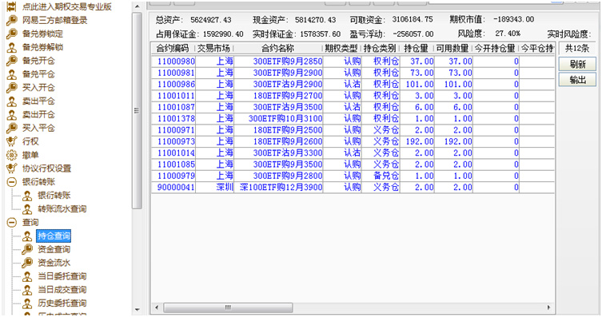
Task: Click the gear icon next to 撤单
Action: (x=12, y=155)
